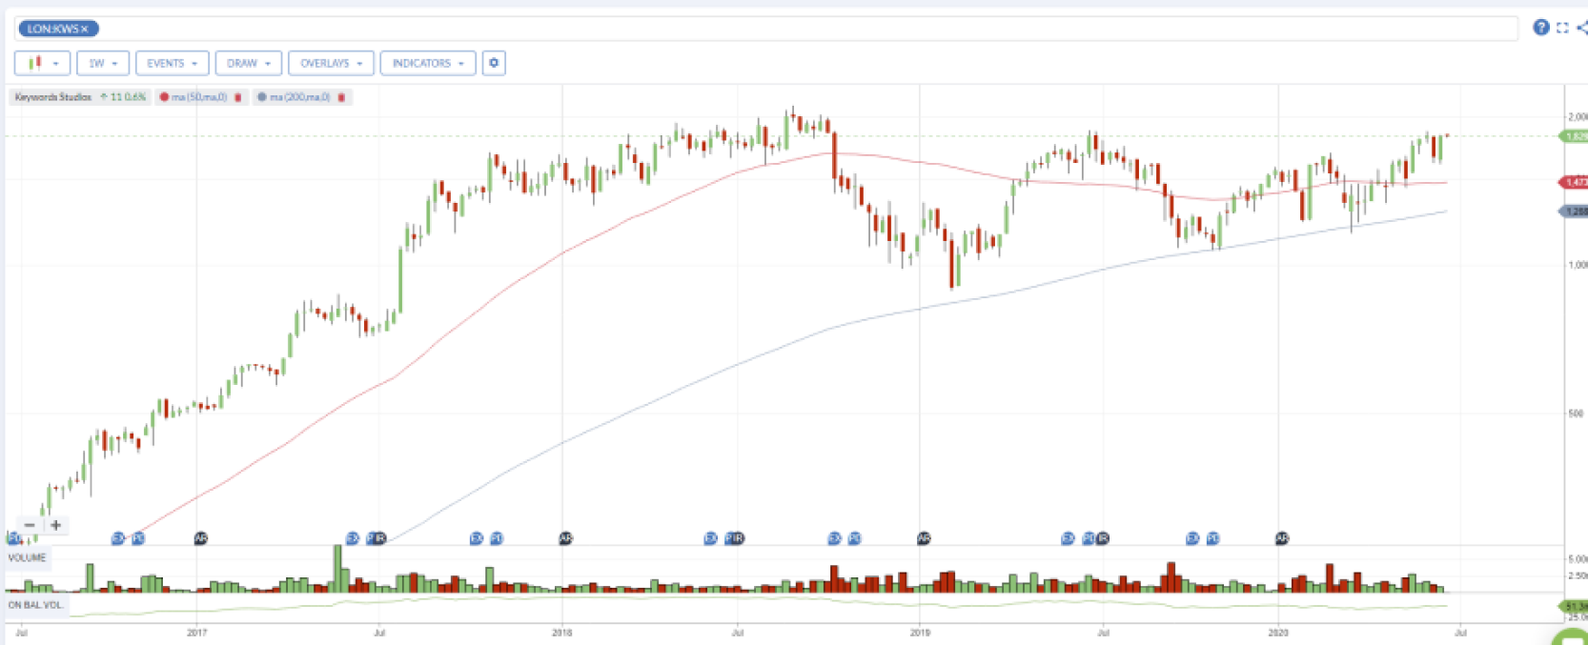1588x645 pixels.
Task: Click the IR event marker before Jul 2019
Action: pyautogui.click(x=1103, y=538)
